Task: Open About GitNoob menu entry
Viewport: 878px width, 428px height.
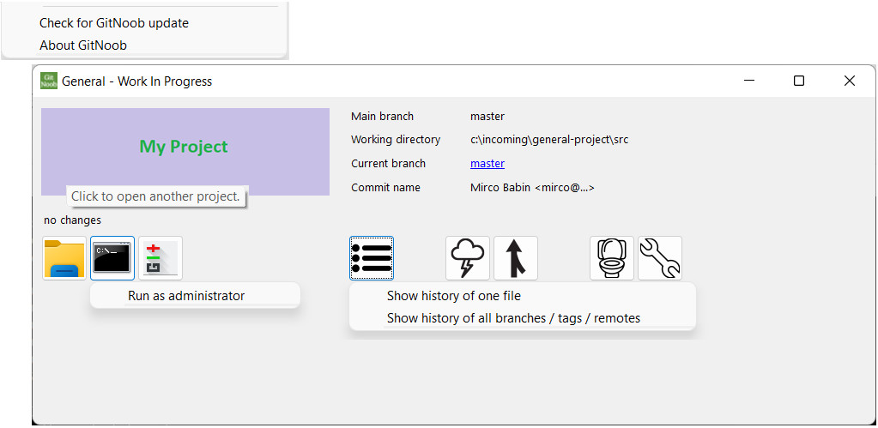Action: [83, 45]
